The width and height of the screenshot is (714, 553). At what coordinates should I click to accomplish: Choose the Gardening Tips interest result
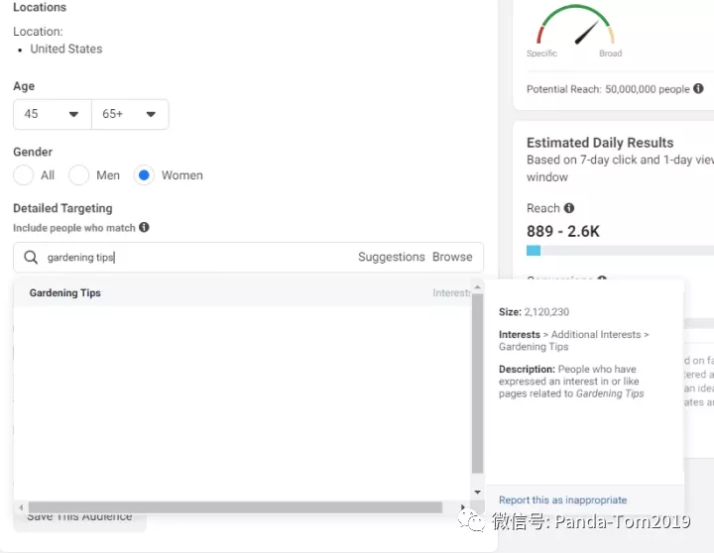pyautogui.click(x=242, y=293)
